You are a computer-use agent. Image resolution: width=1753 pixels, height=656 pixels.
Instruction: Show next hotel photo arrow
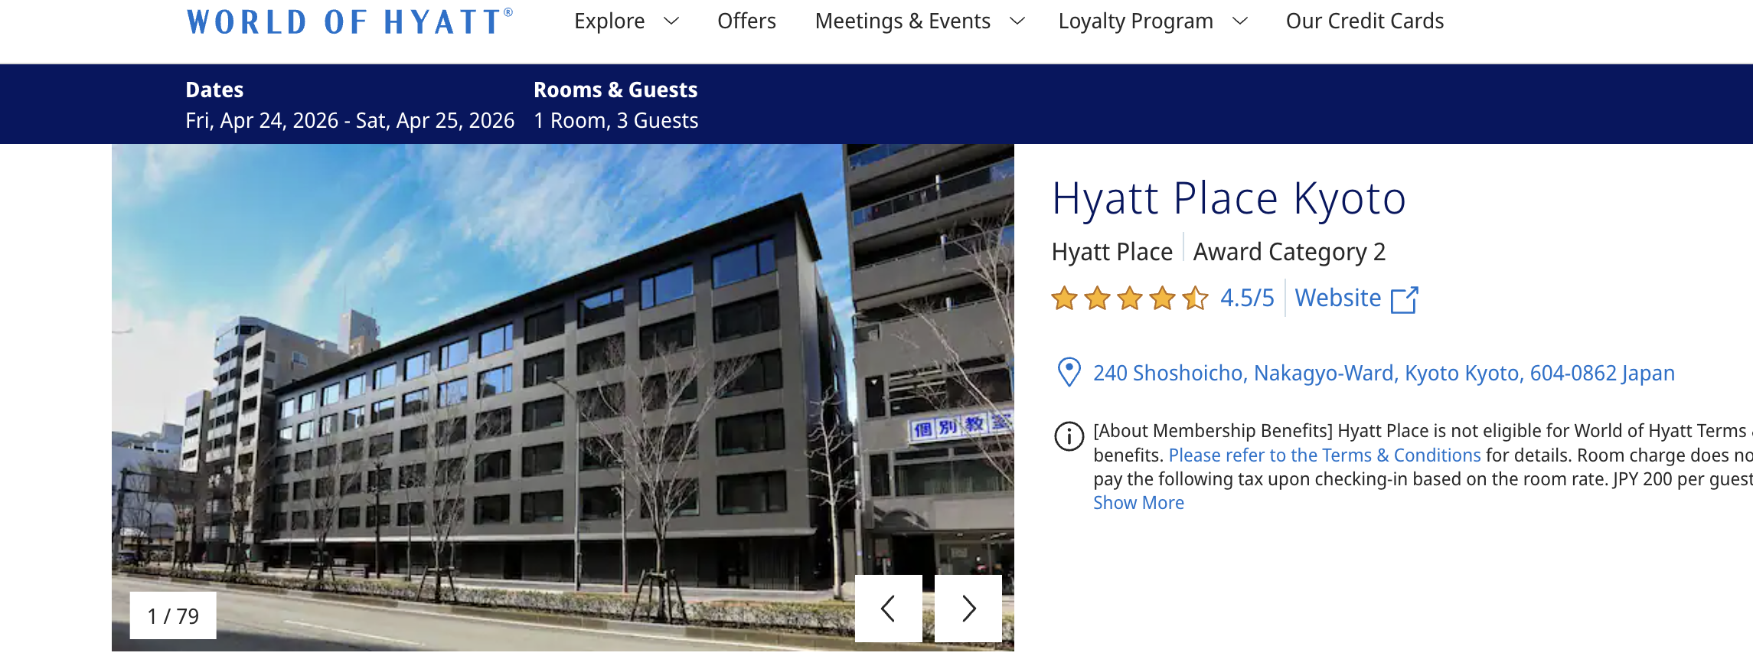pos(968,609)
